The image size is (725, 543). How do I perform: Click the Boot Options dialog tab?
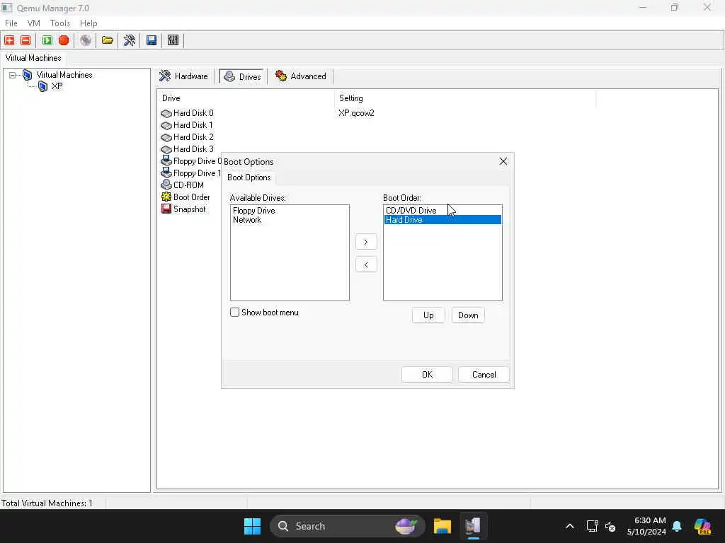249,177
